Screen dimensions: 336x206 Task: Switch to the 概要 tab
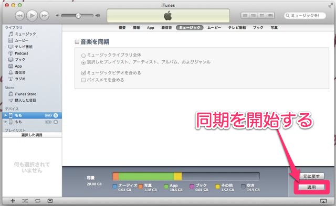coord(122,28)
